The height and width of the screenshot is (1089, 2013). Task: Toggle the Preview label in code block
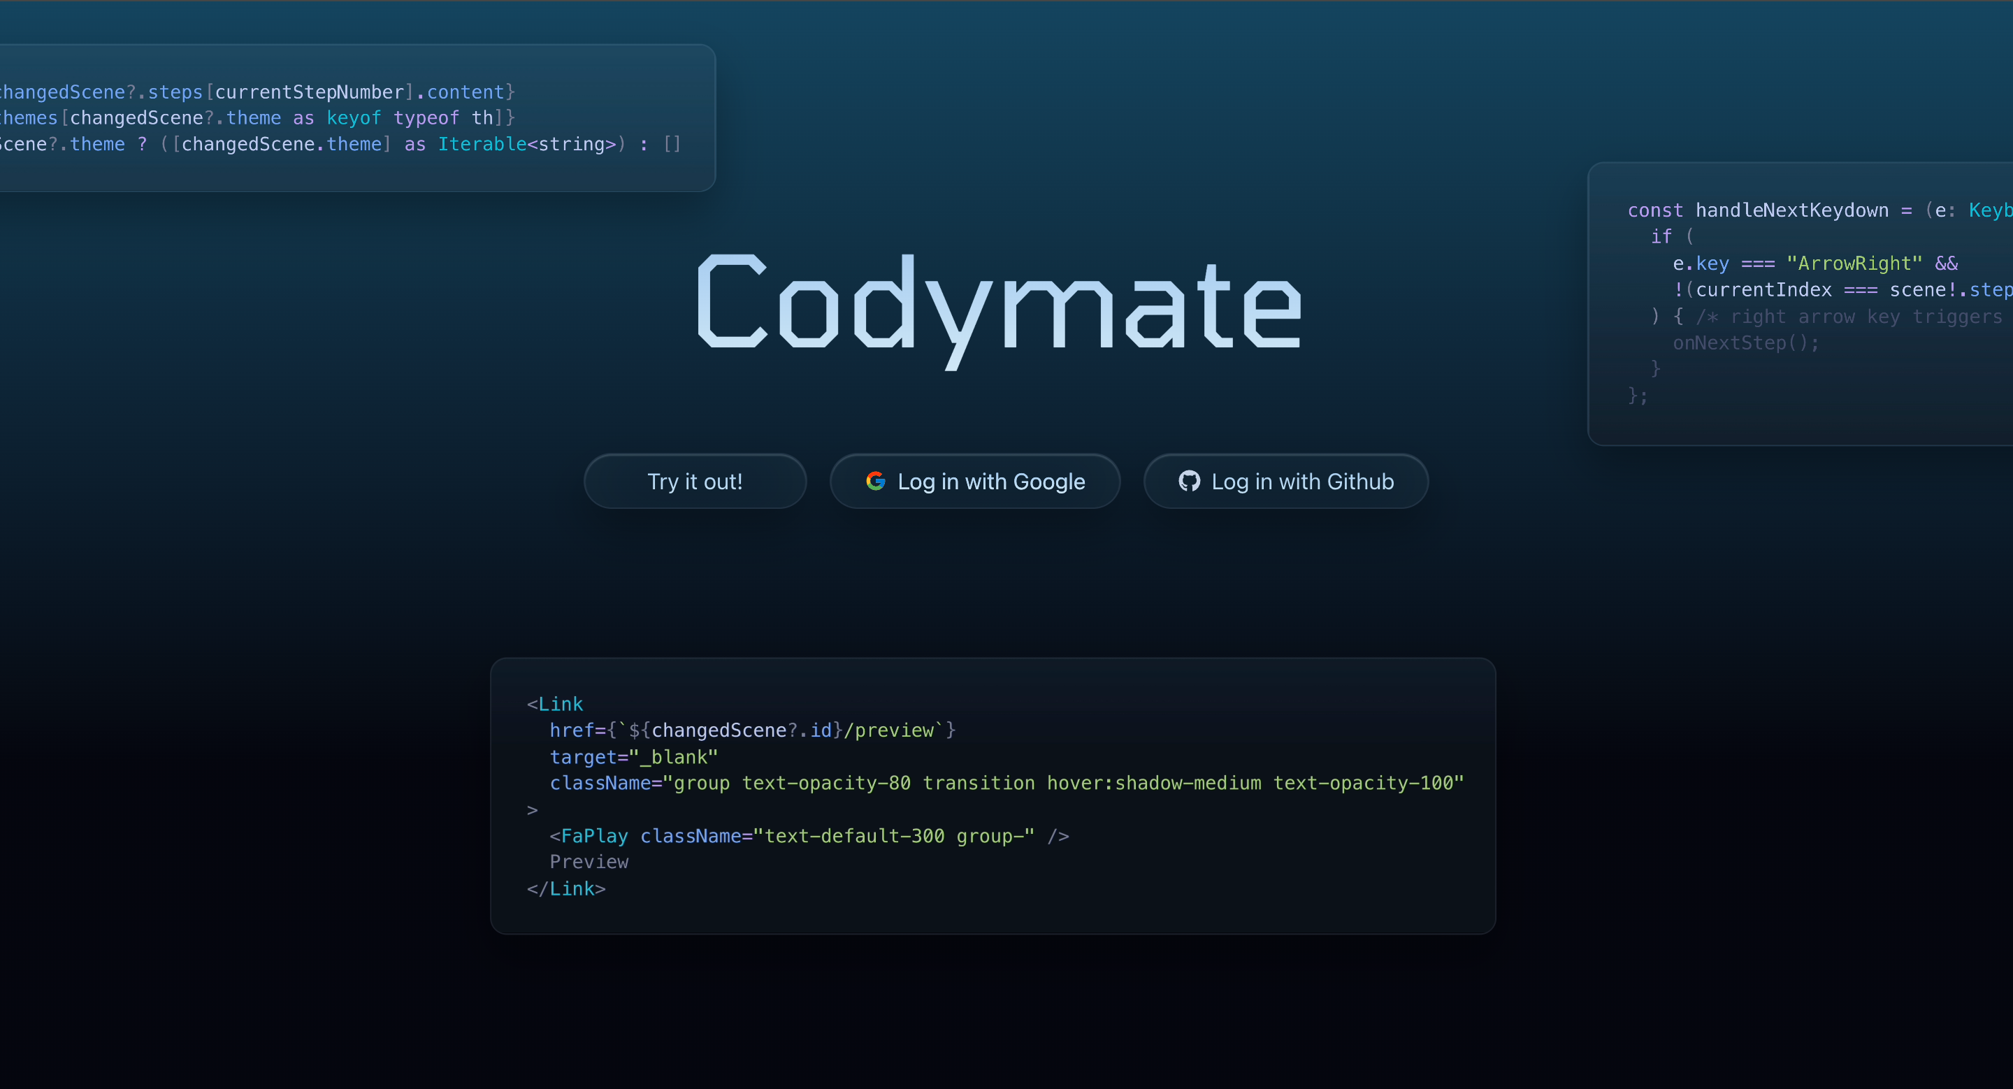[x=589, y=863]
